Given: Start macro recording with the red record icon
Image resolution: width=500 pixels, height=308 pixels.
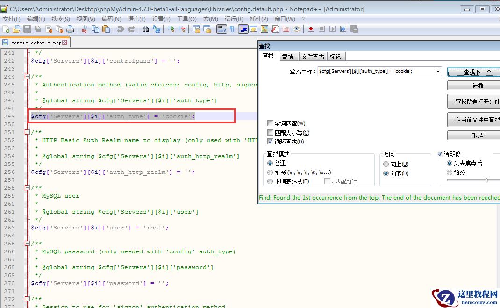Looking at the screenshot, I should [x=311, y=29].
